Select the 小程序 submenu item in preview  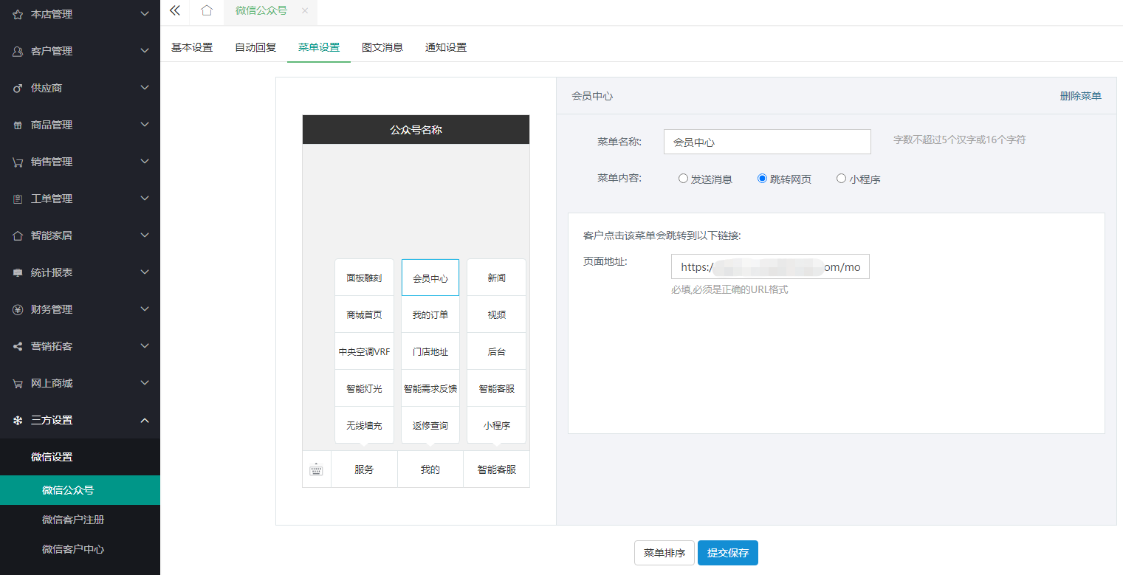click(x=497, y=425)
